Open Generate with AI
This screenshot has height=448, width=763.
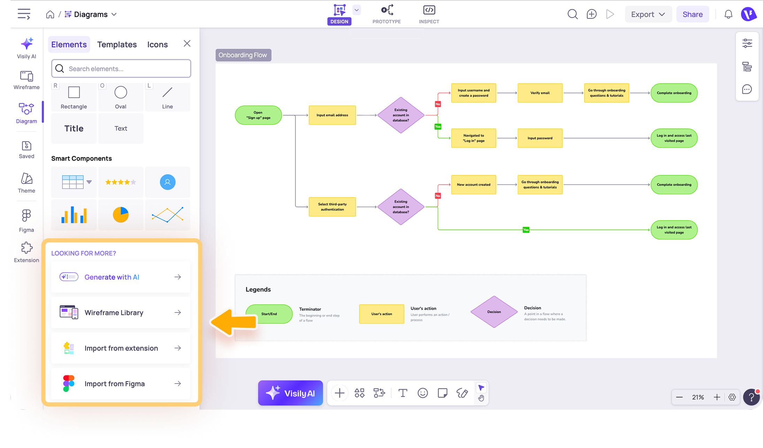point(121,277)
